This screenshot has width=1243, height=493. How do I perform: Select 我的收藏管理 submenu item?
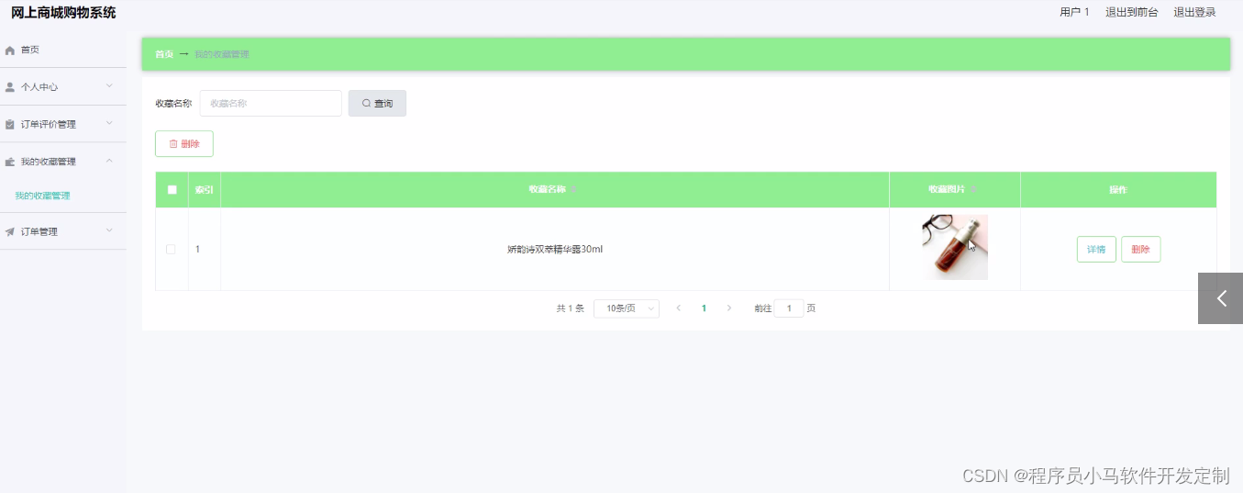43,196
